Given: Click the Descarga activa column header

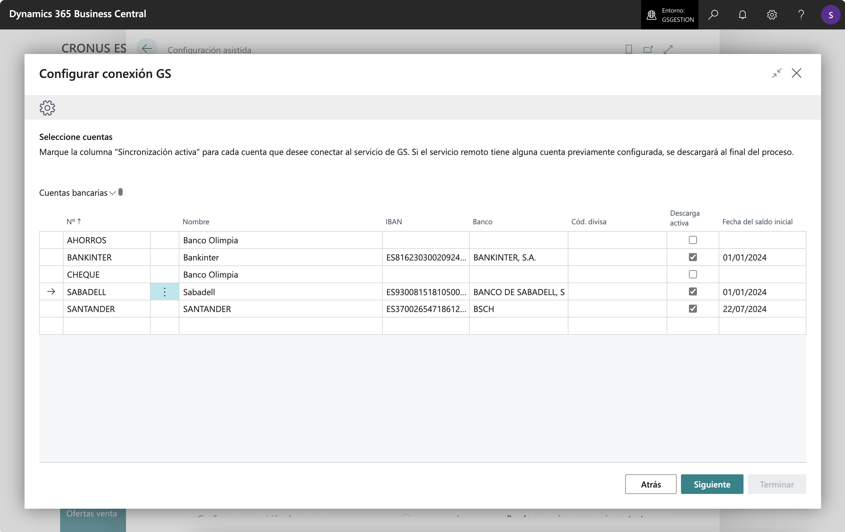Looking at the screenshot, I should pos(685,218).
